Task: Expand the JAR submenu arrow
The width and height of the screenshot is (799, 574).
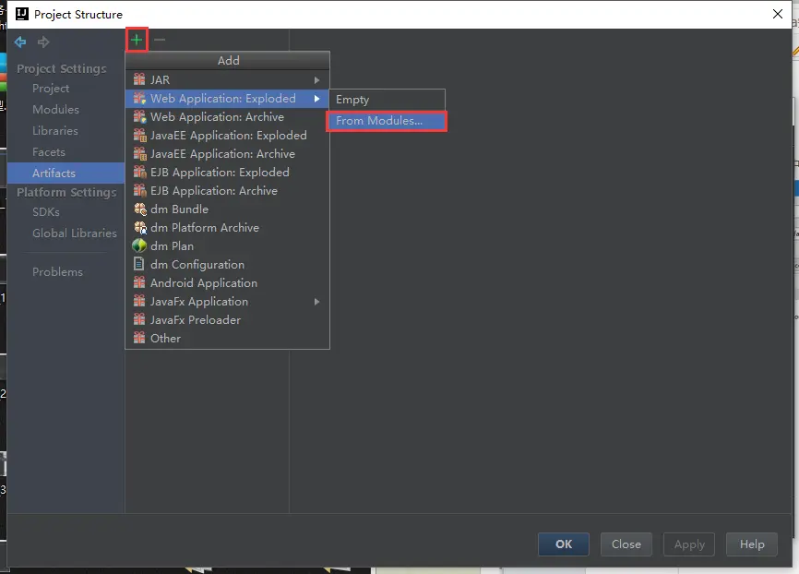Action: point(317,80)
